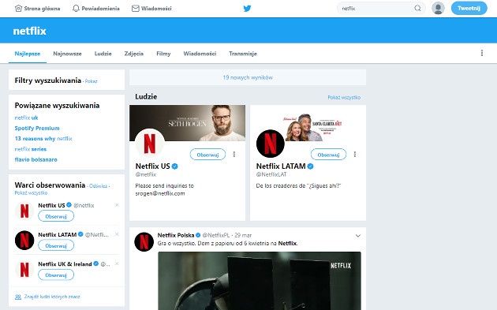497x310 pixels.
Task: Click verified badge beside Netflix LATAM card name
Action: (x=310, y=166)
